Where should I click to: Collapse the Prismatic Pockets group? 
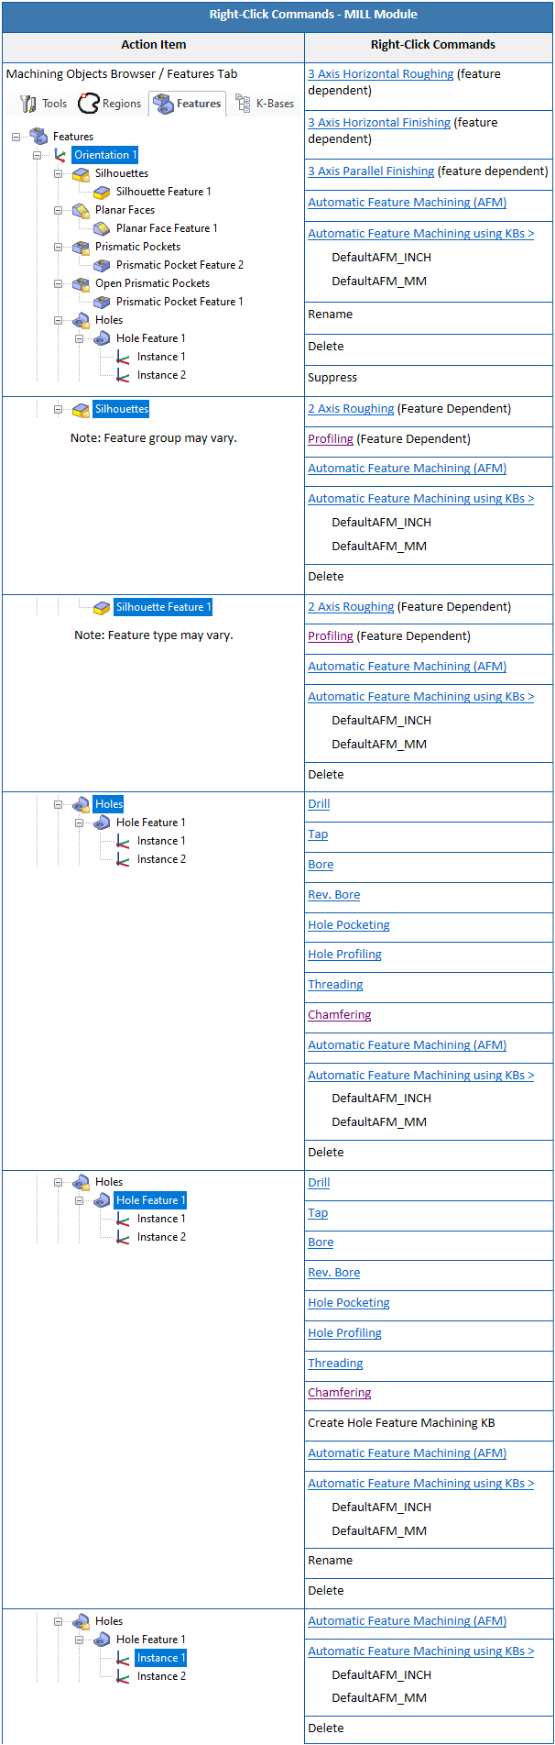[58, 247]
